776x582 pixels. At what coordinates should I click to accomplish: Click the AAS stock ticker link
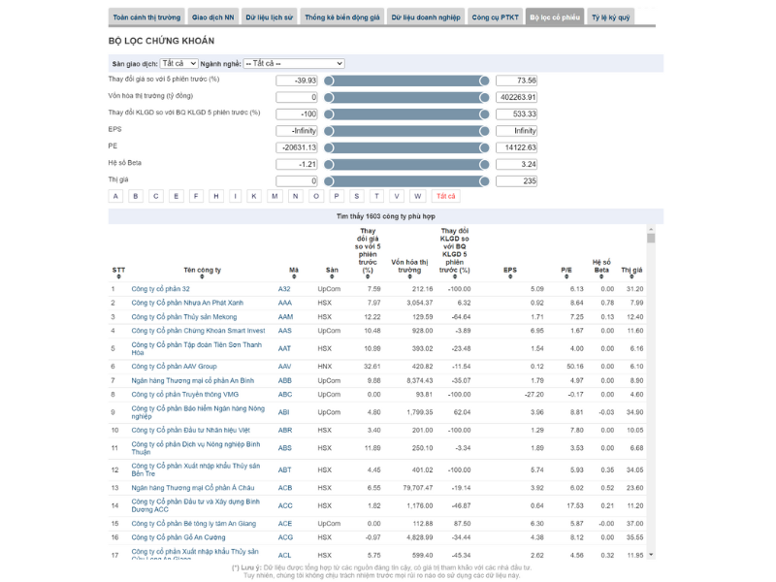(284, 331)
